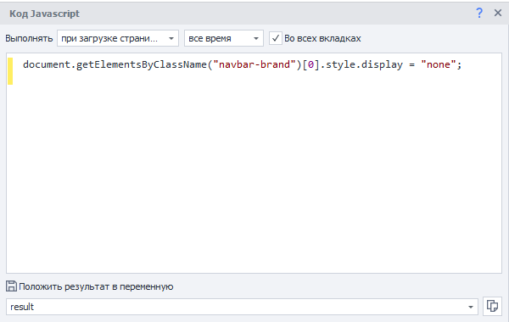Click the [0] index in the code
The image size is (509, 322).
(x=311, y=64)
